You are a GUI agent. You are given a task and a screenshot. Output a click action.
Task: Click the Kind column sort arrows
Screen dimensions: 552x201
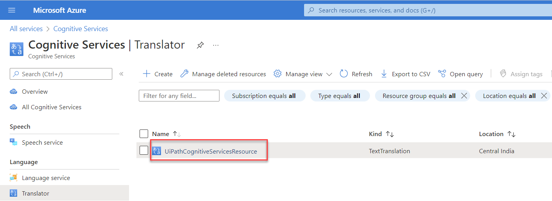tap(390, 134)
